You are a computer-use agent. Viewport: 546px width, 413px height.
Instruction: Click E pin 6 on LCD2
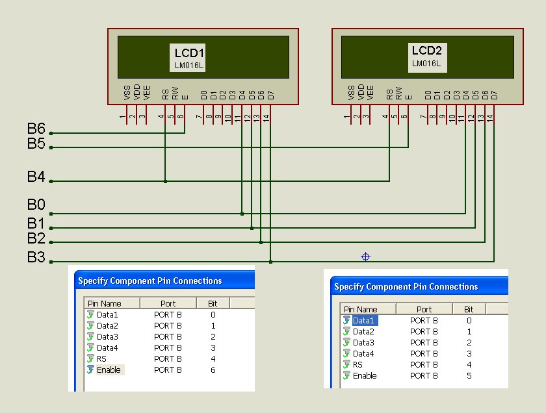click(x=408, y=114)
